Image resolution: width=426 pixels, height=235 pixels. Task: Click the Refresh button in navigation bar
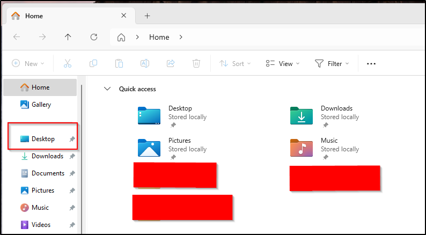94,37
